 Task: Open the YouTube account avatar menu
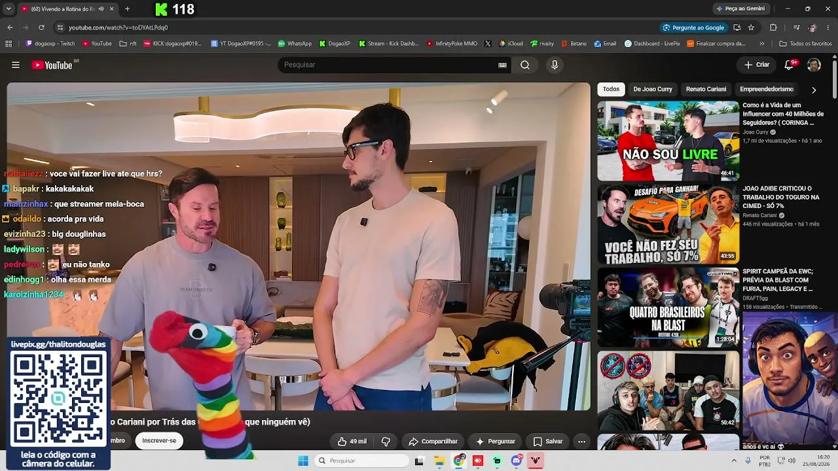pyautogui.click(x=814, y=65)
